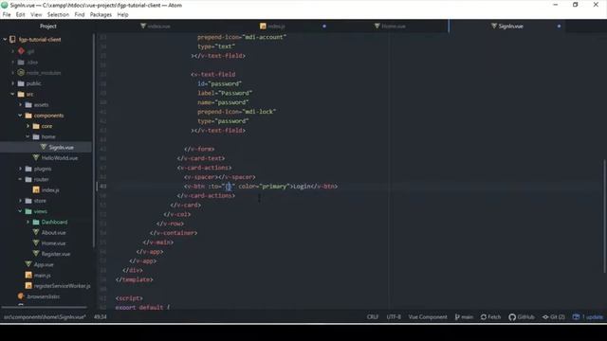The height and width of the screenshot is (341, 607).
Task: Click the Vue icon beside Register.vue
Action: tap(36, 254)
